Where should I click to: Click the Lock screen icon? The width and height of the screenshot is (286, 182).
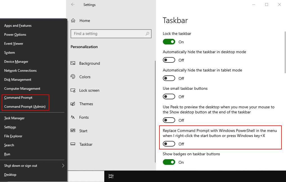click(x=73, y=90)
